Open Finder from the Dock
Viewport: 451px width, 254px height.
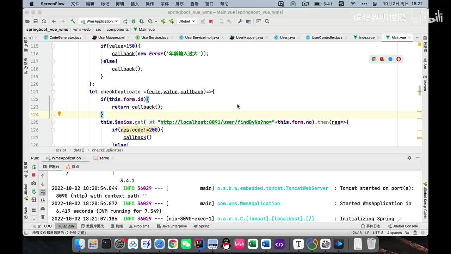point(80,244)
